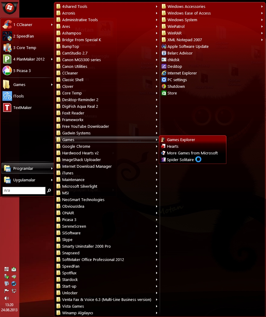Select the Microsoft Silverlight folder
Viewport: 266px width, 317px height.
tap(107, 187)
